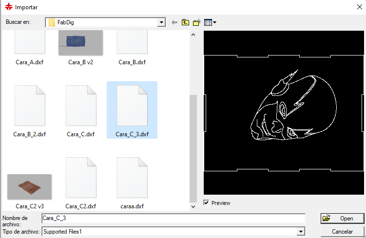Click the Cara_C2 v3 file name
366x238 pixels.
(x=30, y=206)
